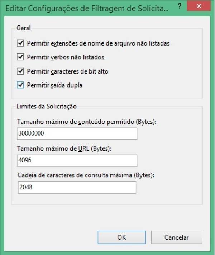
Task: Confirm the settings with the OK button
Action: tap(121, 237)
